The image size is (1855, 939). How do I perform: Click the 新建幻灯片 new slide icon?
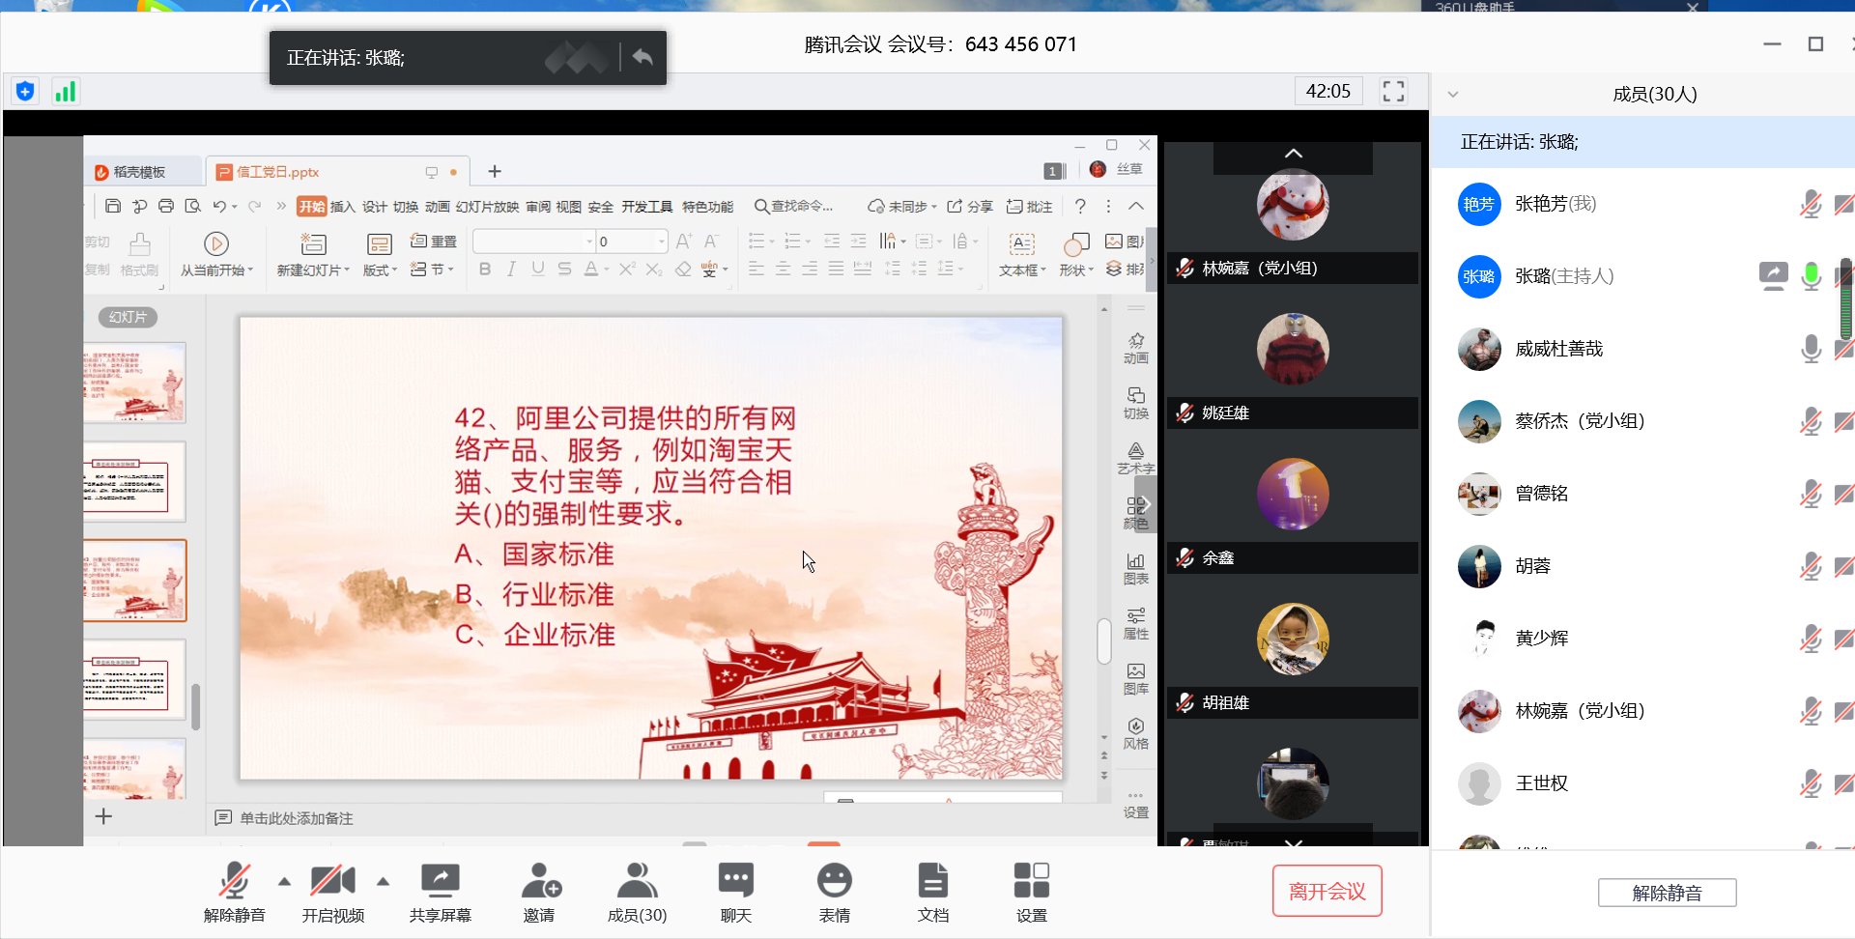coord(313,243)
